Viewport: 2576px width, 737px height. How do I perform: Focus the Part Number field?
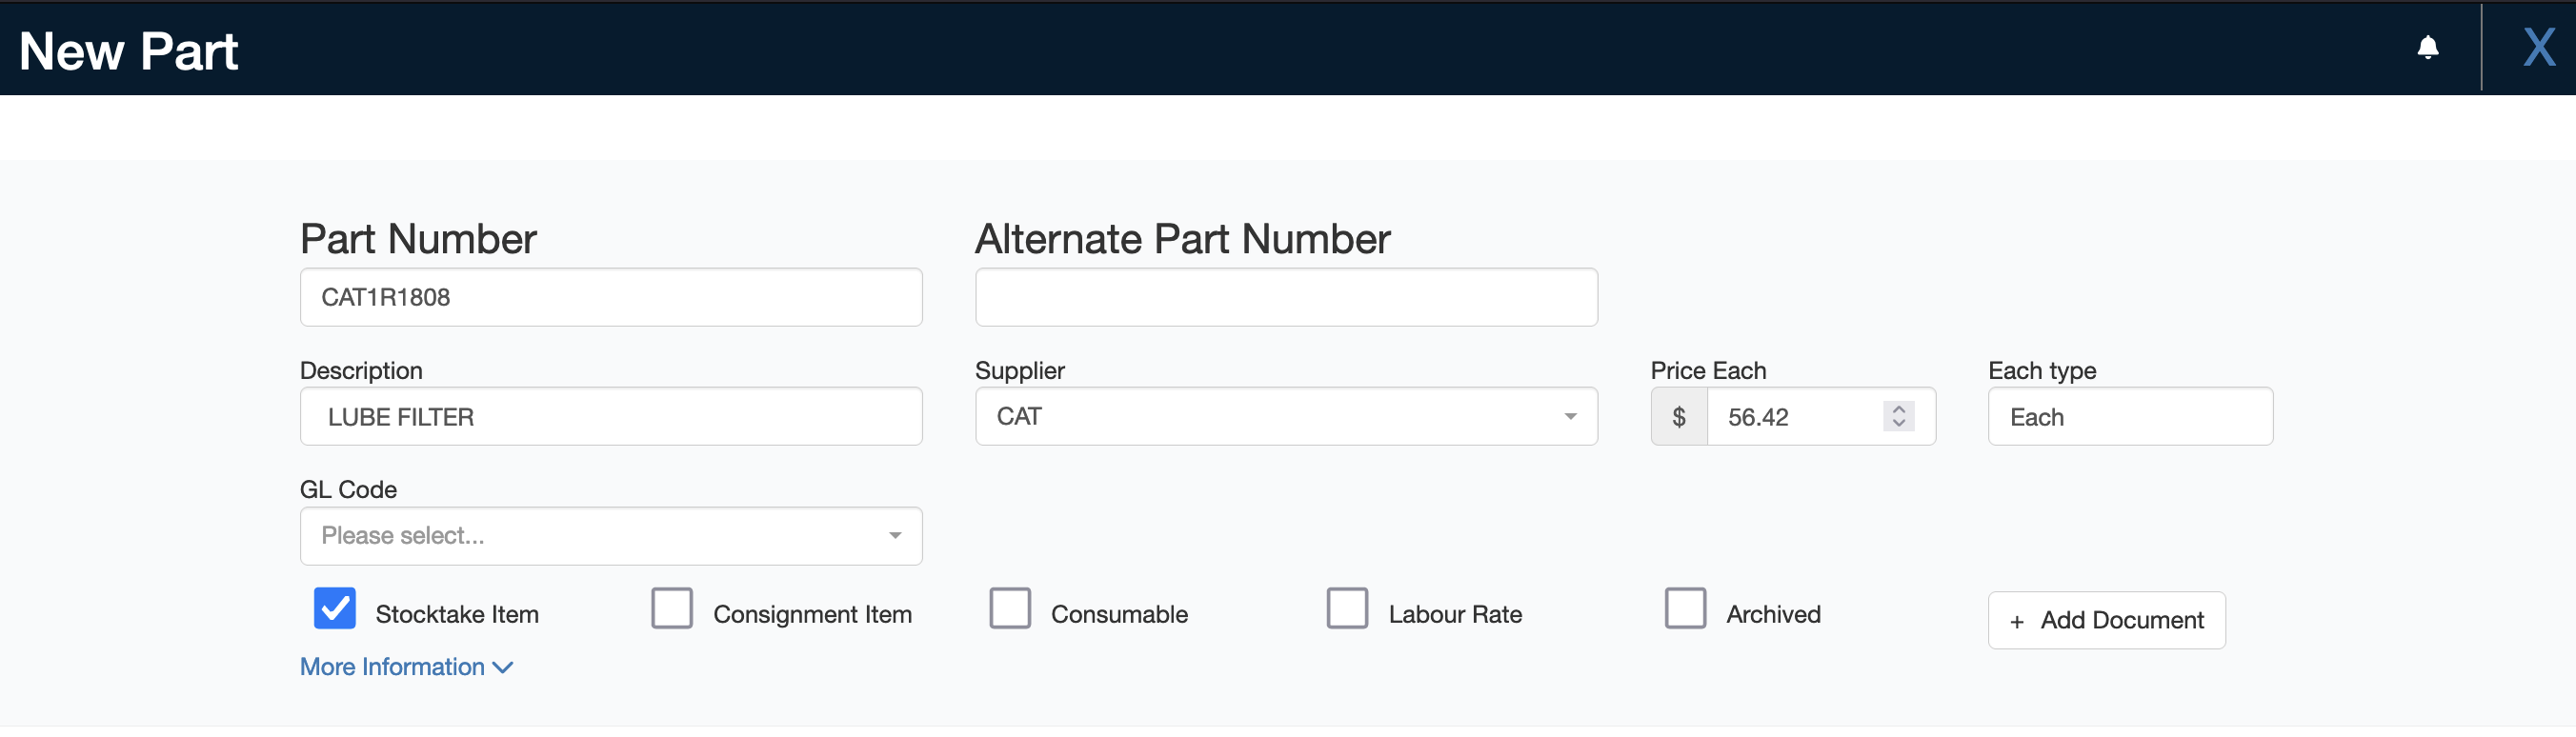611,297
